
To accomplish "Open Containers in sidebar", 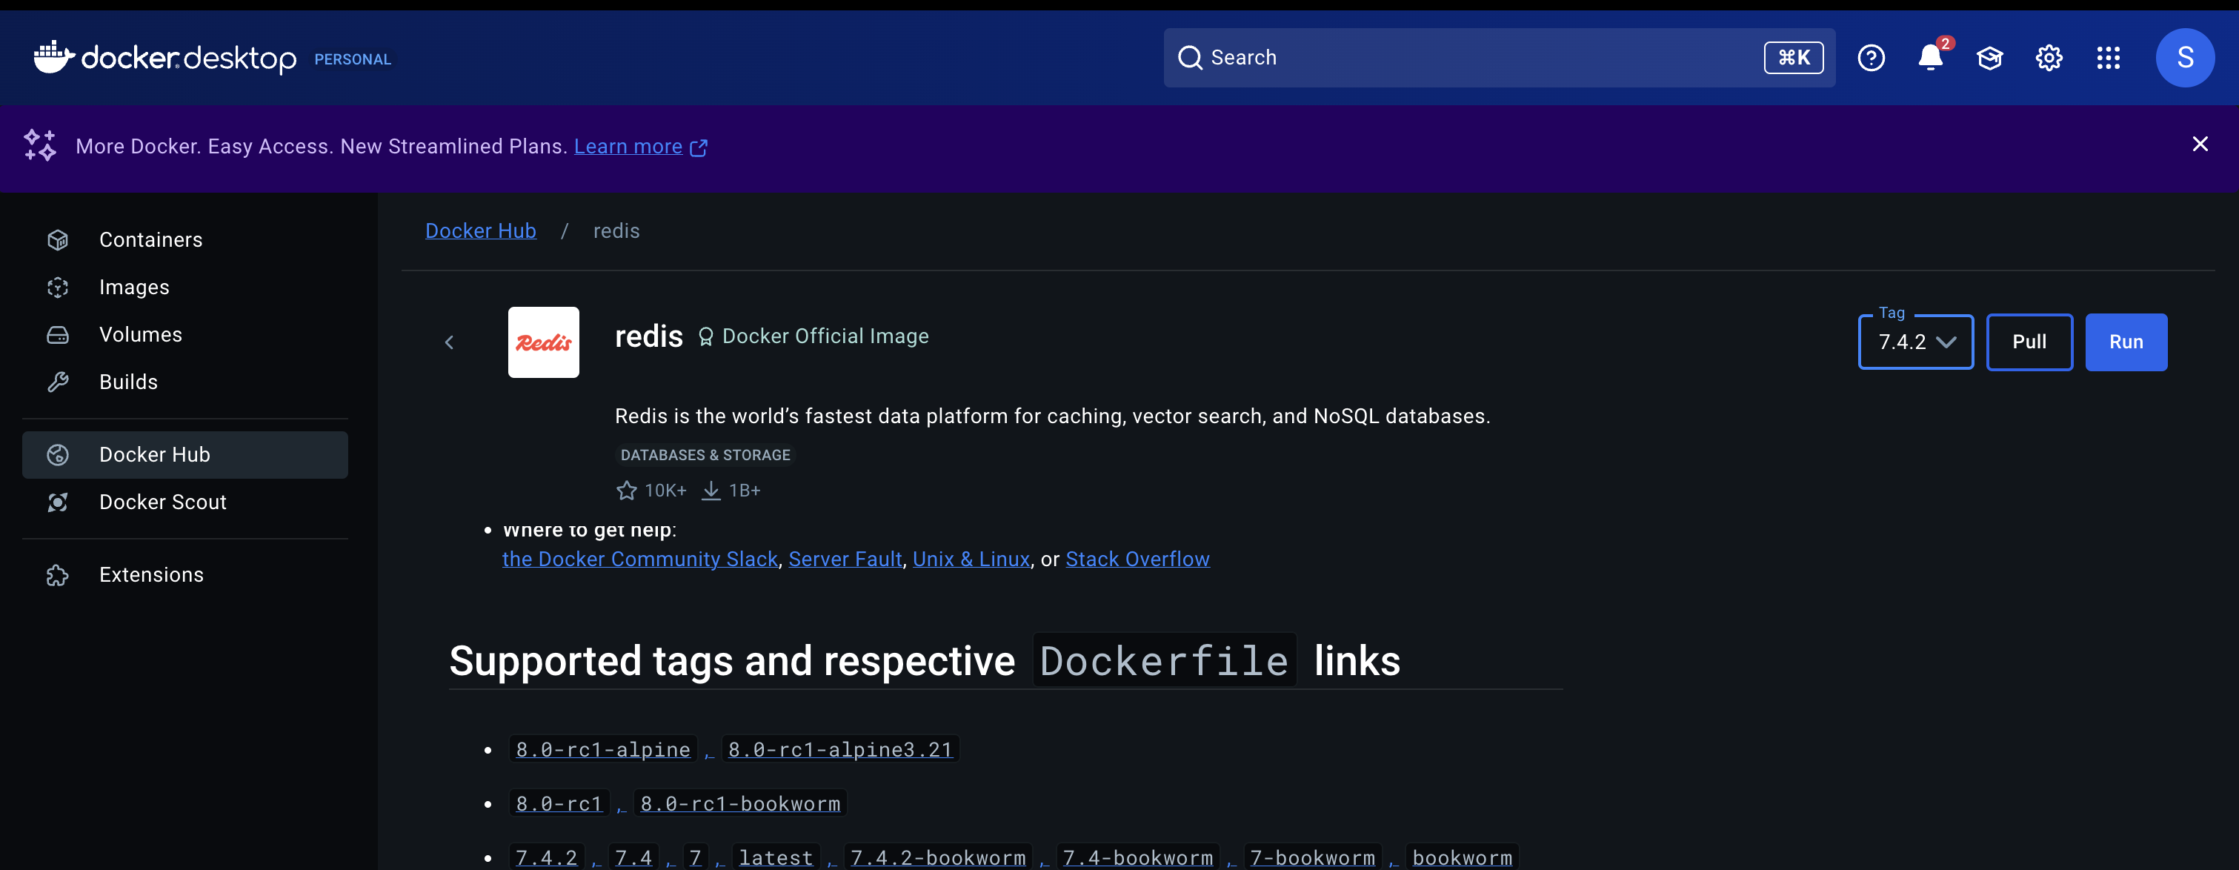I will (x=150, y=240).
